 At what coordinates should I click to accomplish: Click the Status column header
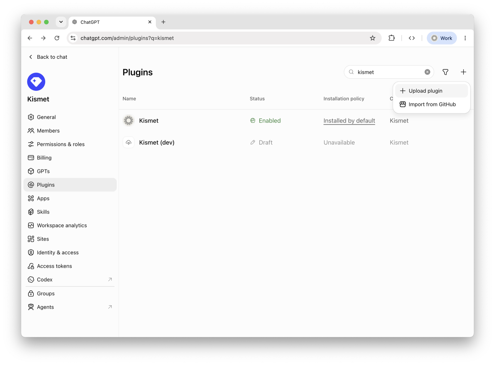[257, 99]
